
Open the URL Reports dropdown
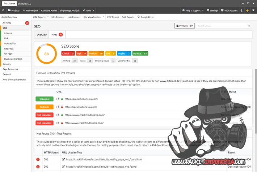(x=40, y=17)
